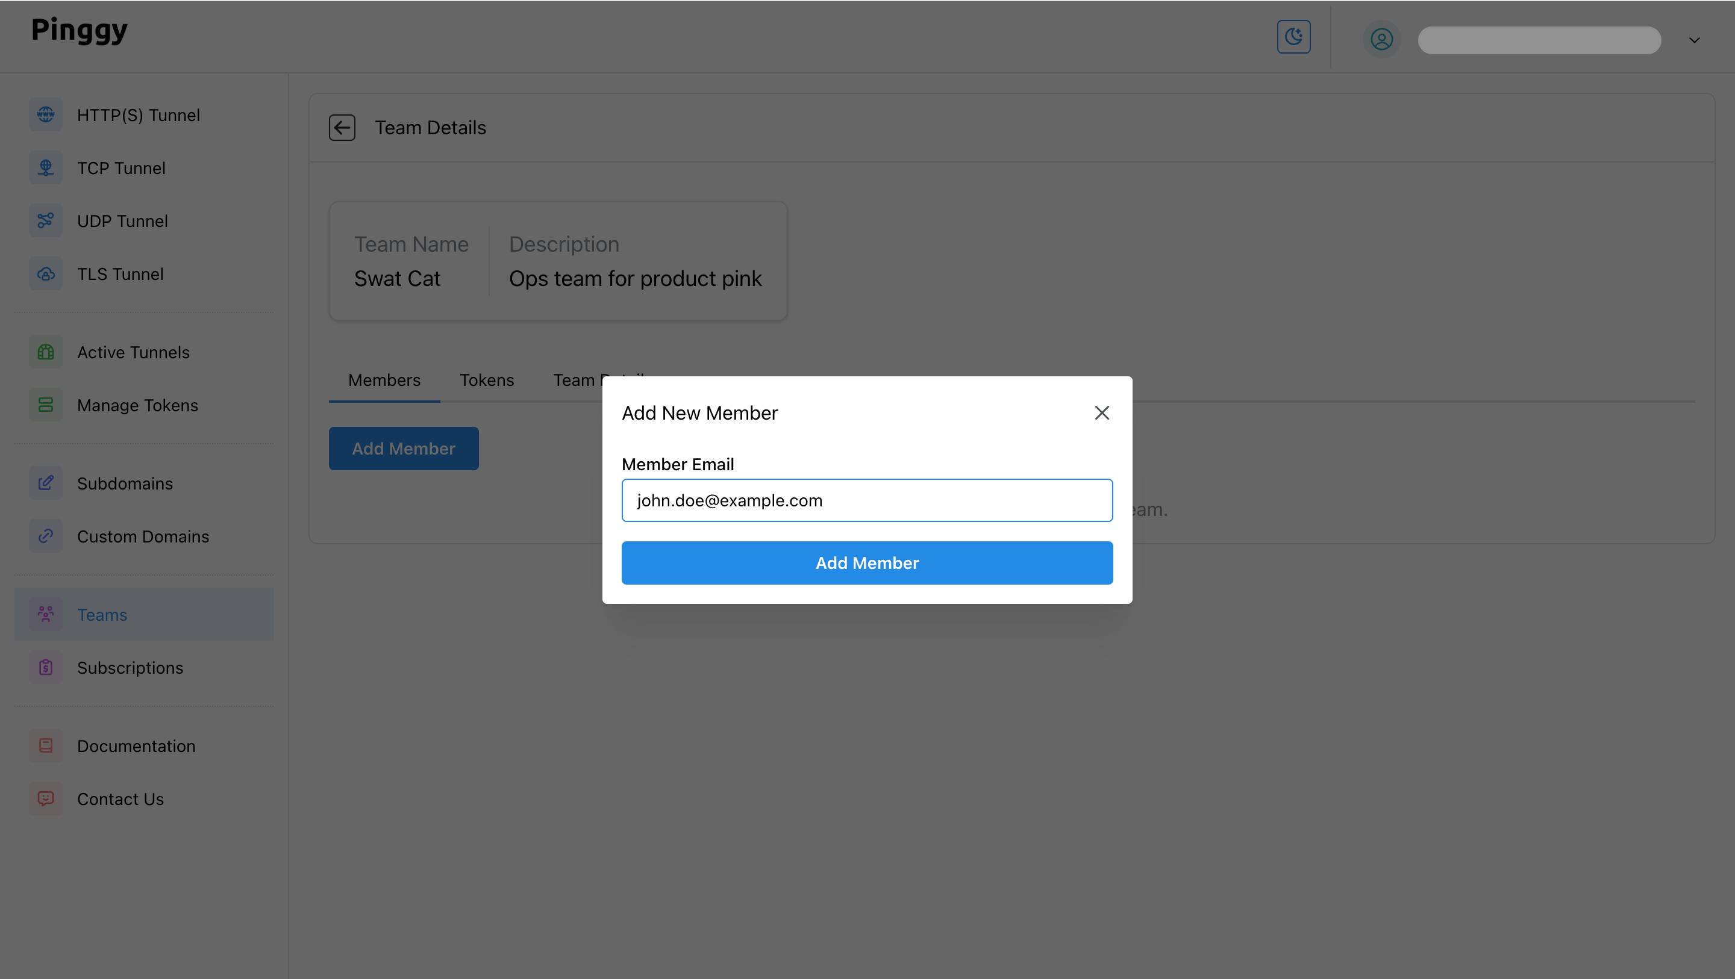The height and width of the screenshot is (979, 1735).
Task: Navigate to Subdomains
Action: coord(144,483)
